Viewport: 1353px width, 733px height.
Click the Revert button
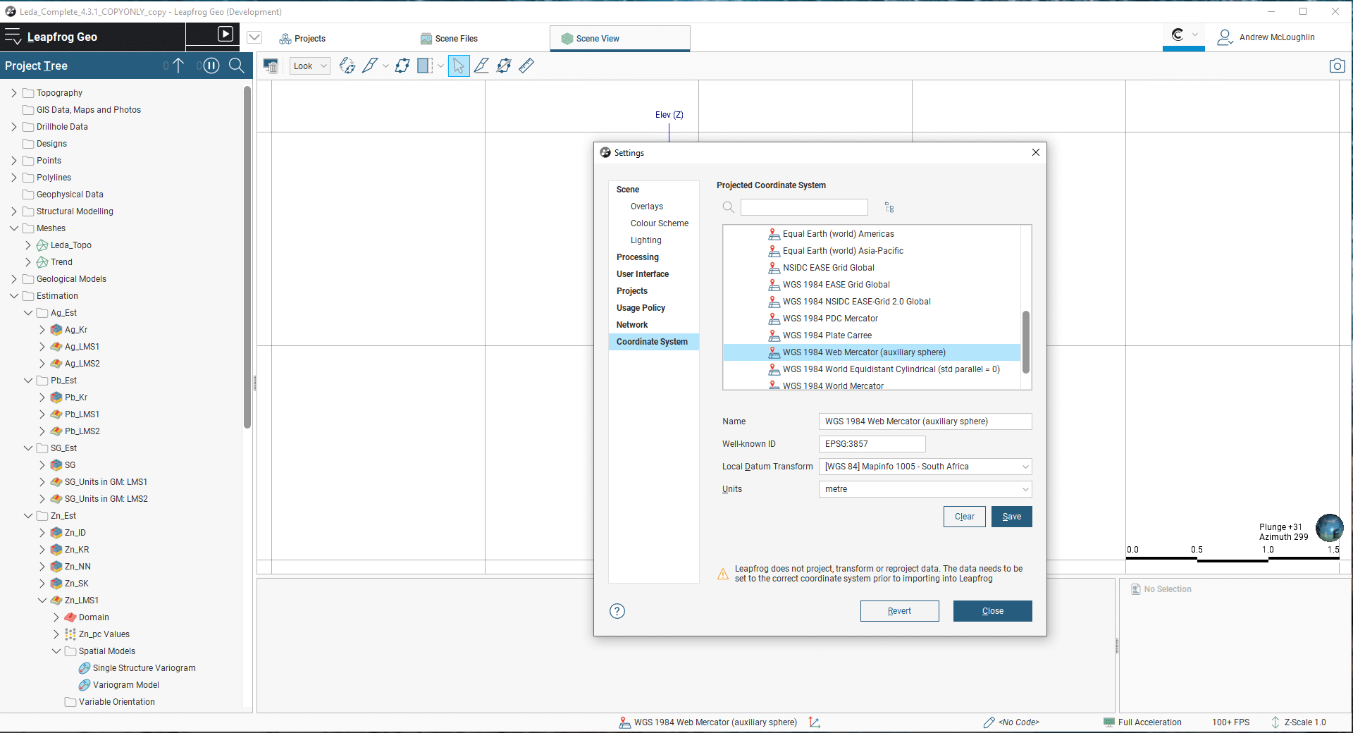[x=900, y=611]
